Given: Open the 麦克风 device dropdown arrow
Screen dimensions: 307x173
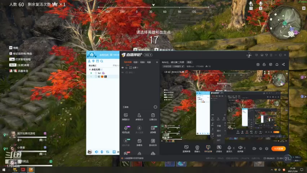Looking at the screenshot, I should pos(234,148).
